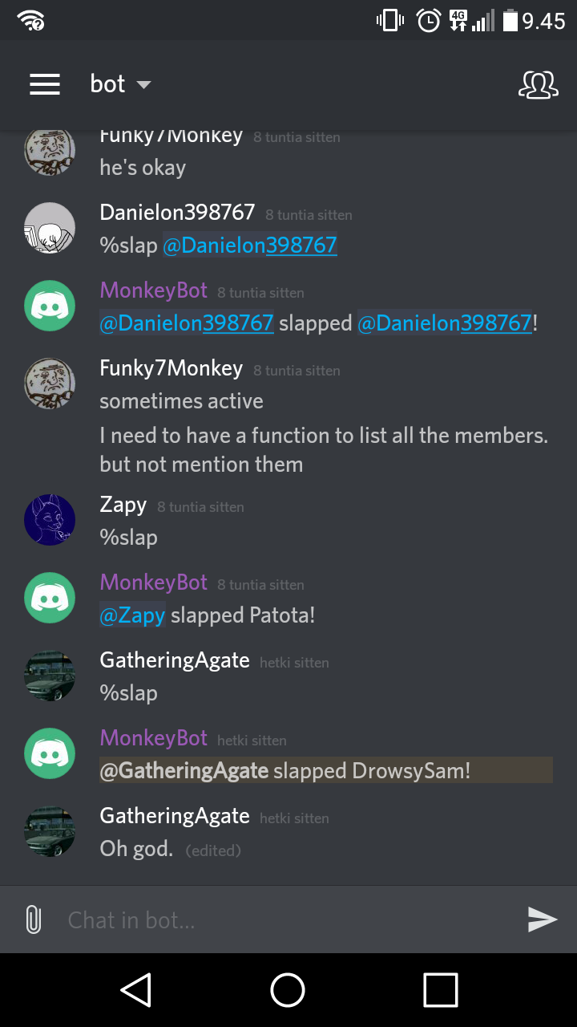
Task: Tap the first MonkeyBot Discord logo avatar
Action: click(x=50, y=306)
